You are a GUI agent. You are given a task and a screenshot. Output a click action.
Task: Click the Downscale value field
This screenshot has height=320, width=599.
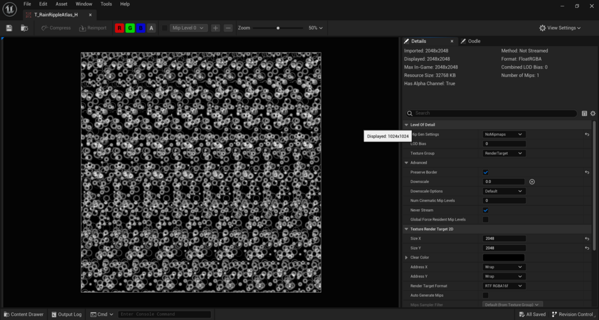pos(504,182)
